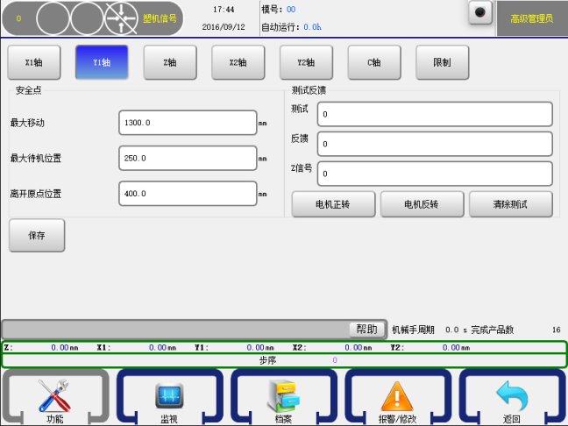Click the Z: position readout label
Viewport: 568px width, 426px height.
[8, 347]
